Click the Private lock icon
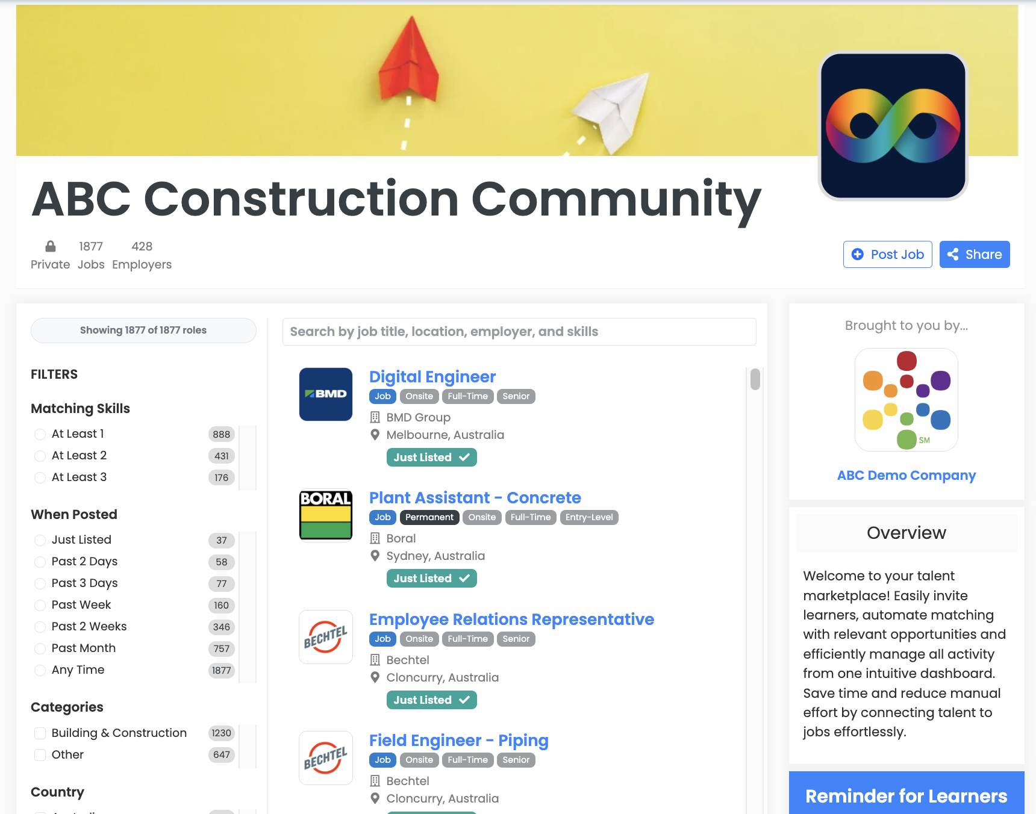The image size is (1036, 814). coord(51,246)
